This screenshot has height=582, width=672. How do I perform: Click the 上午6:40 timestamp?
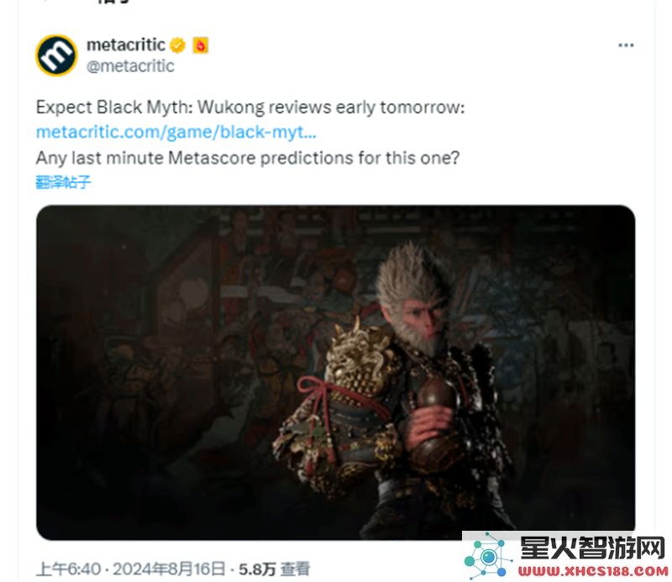pyautogui.click(x=69, y=569)
